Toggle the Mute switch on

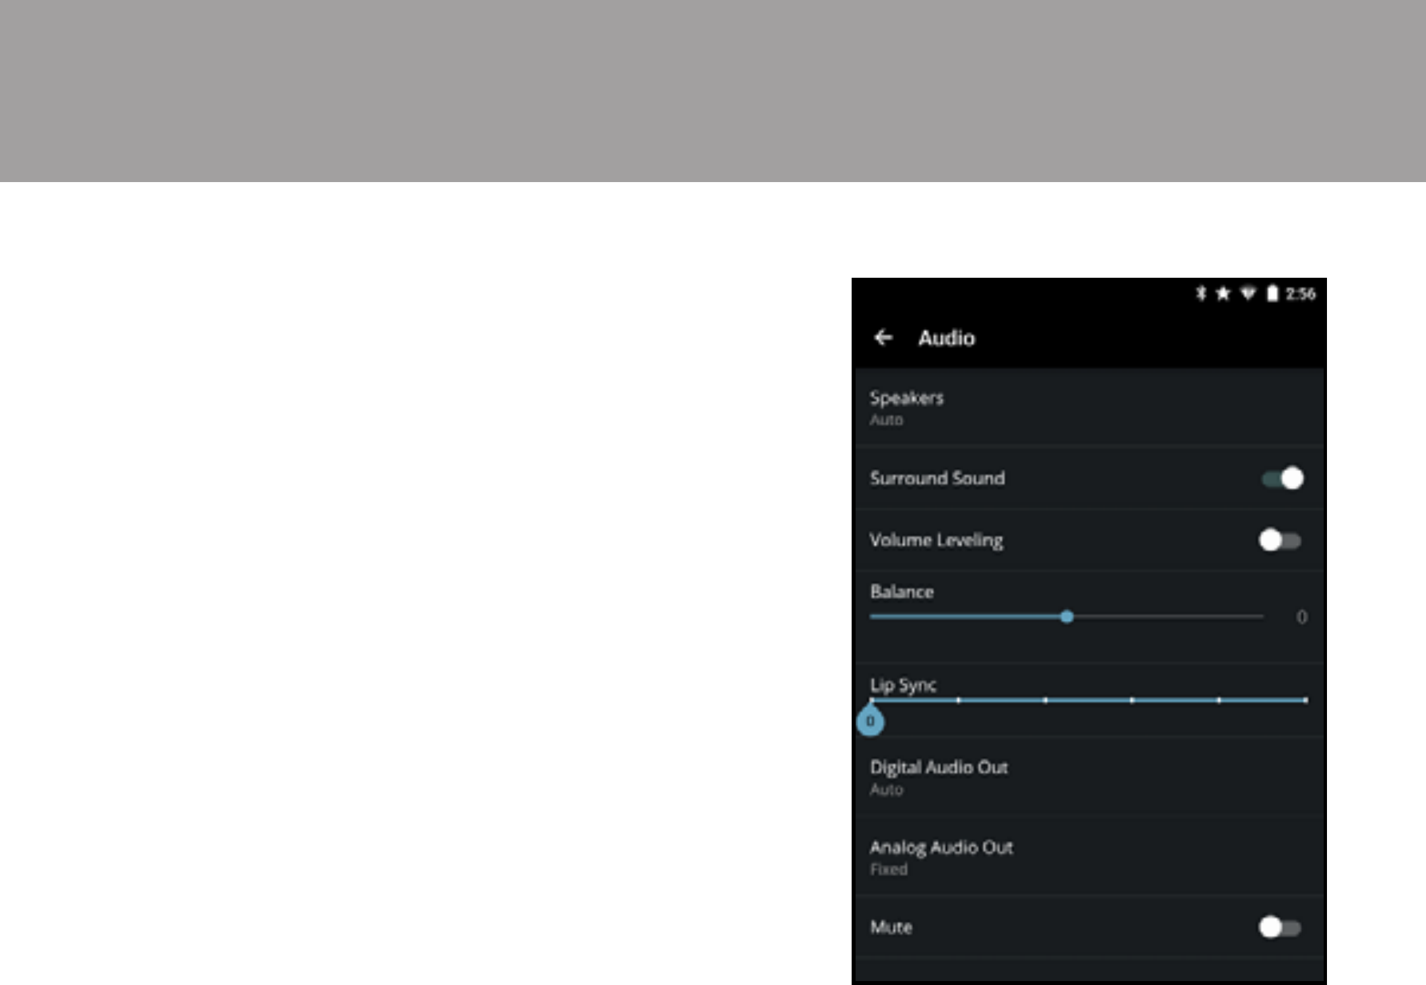[x=1279, y=927]
